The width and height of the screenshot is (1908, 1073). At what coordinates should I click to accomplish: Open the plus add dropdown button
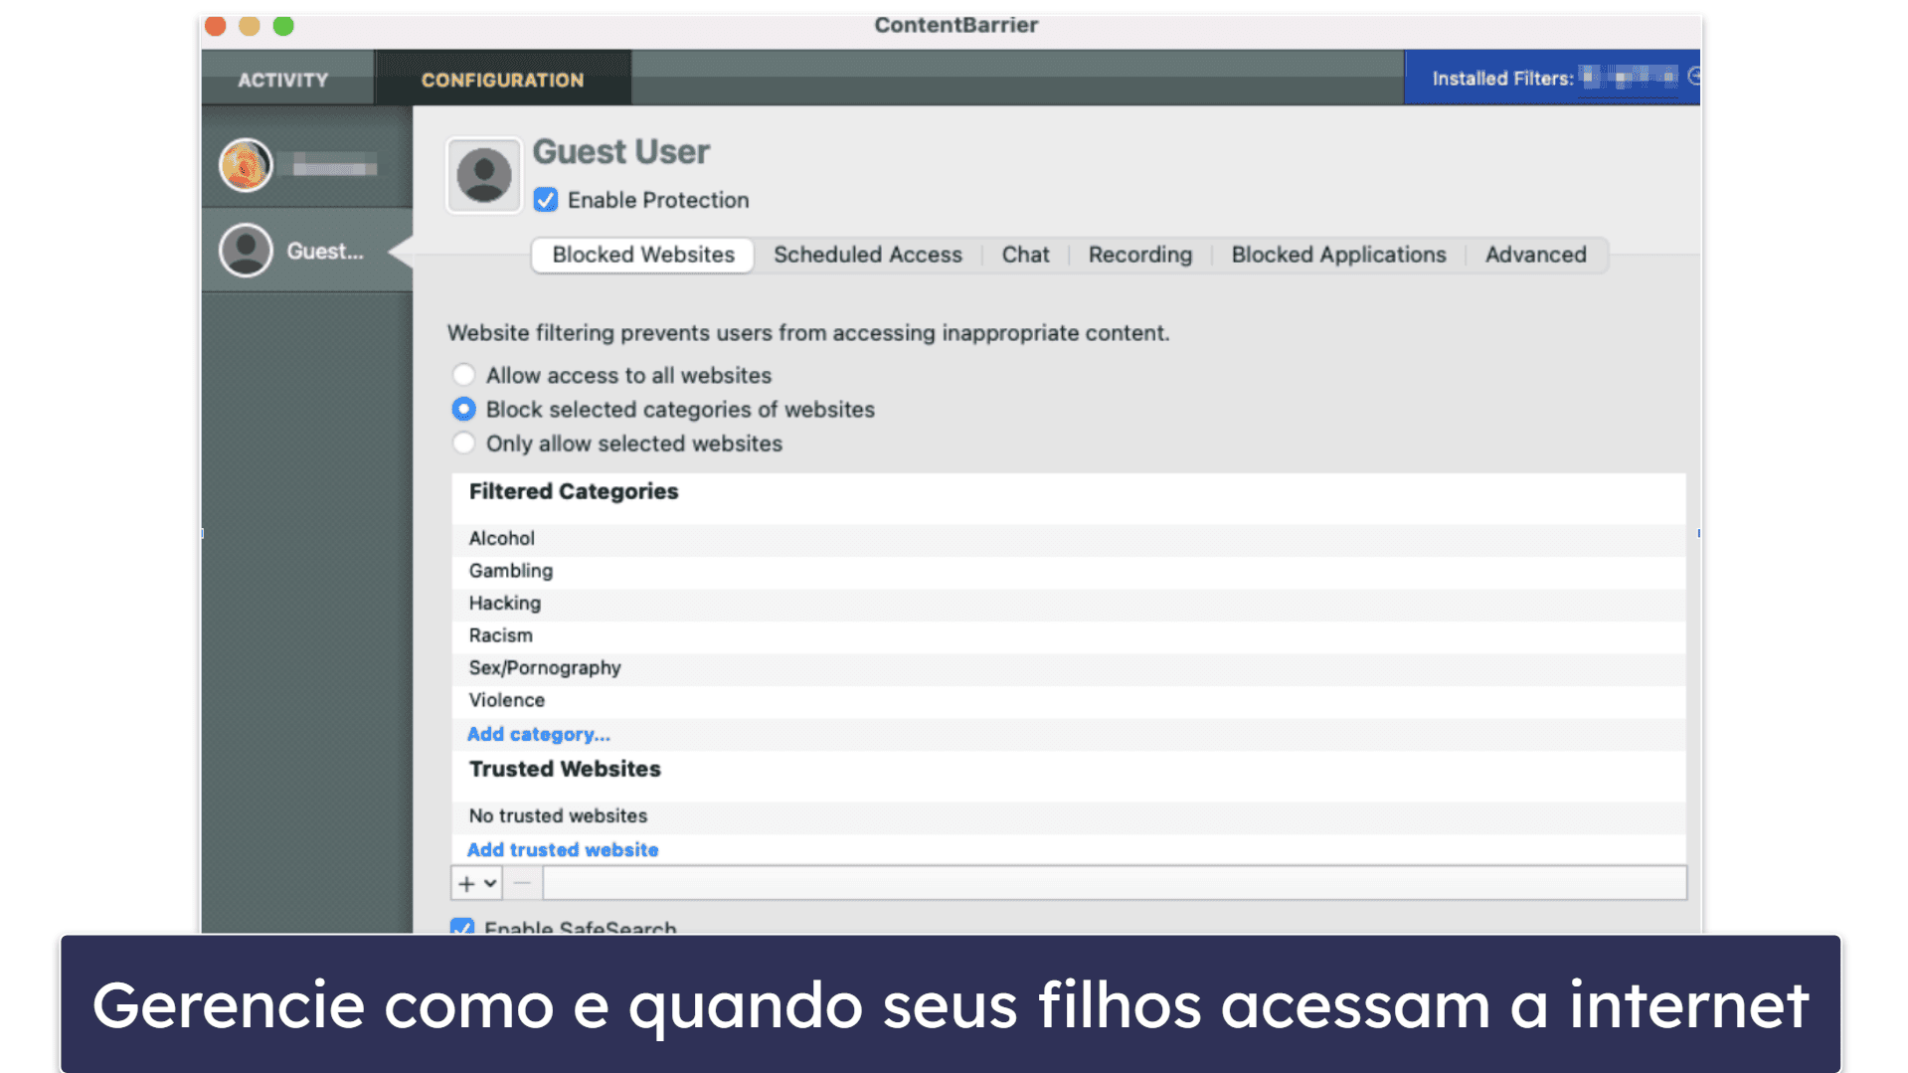click(x=476, y=883)
